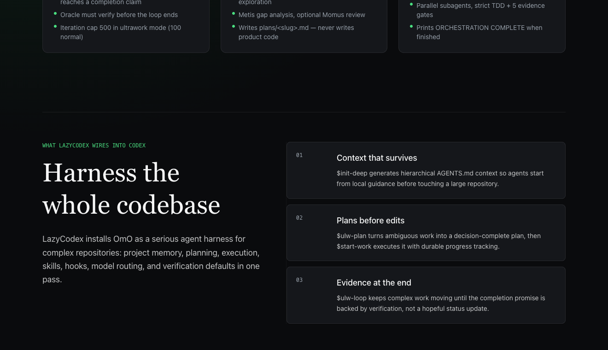Viewport: 608px width, 350px height.
Task: Click the '$ulw-loop keeps complex work' description
Action: tap(441, 303)
